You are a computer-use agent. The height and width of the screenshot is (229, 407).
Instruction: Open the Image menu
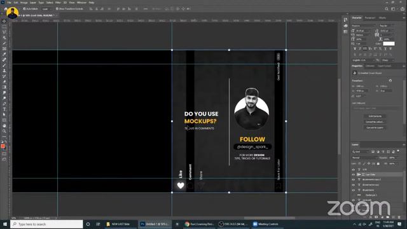[24, 3]
